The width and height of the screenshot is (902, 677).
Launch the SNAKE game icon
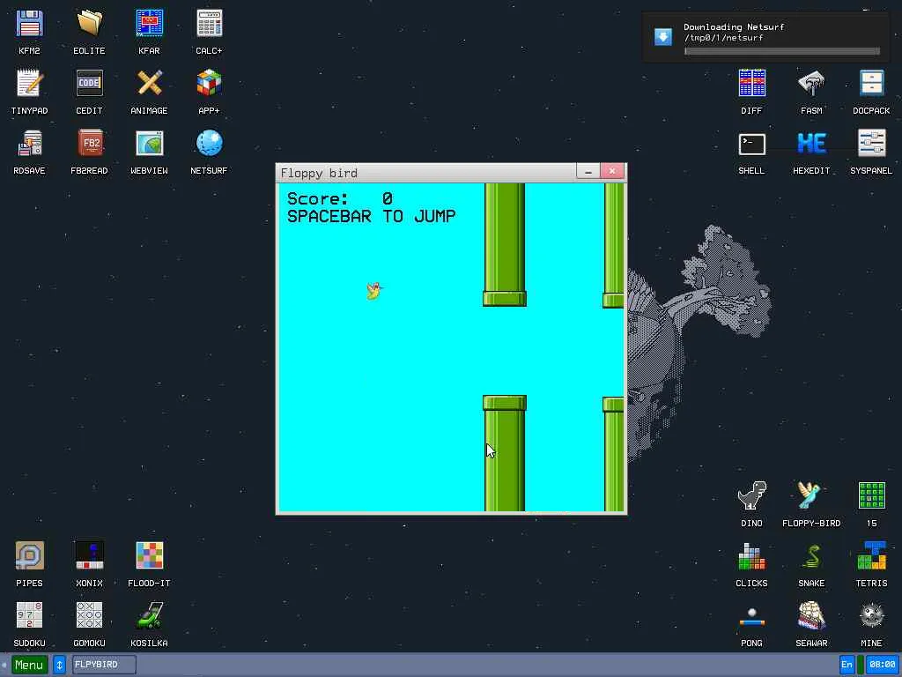point(811,556)
